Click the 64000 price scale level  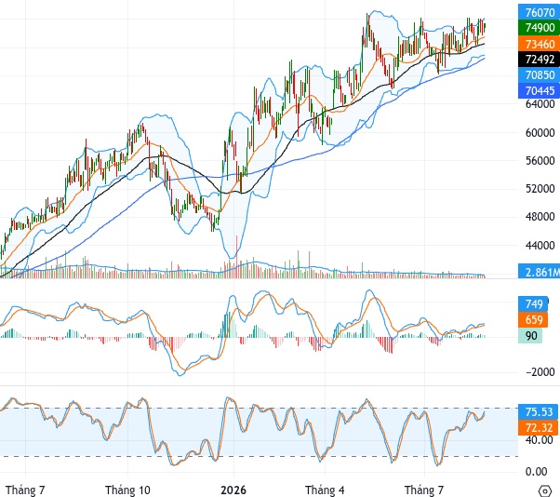click(540, 104)
